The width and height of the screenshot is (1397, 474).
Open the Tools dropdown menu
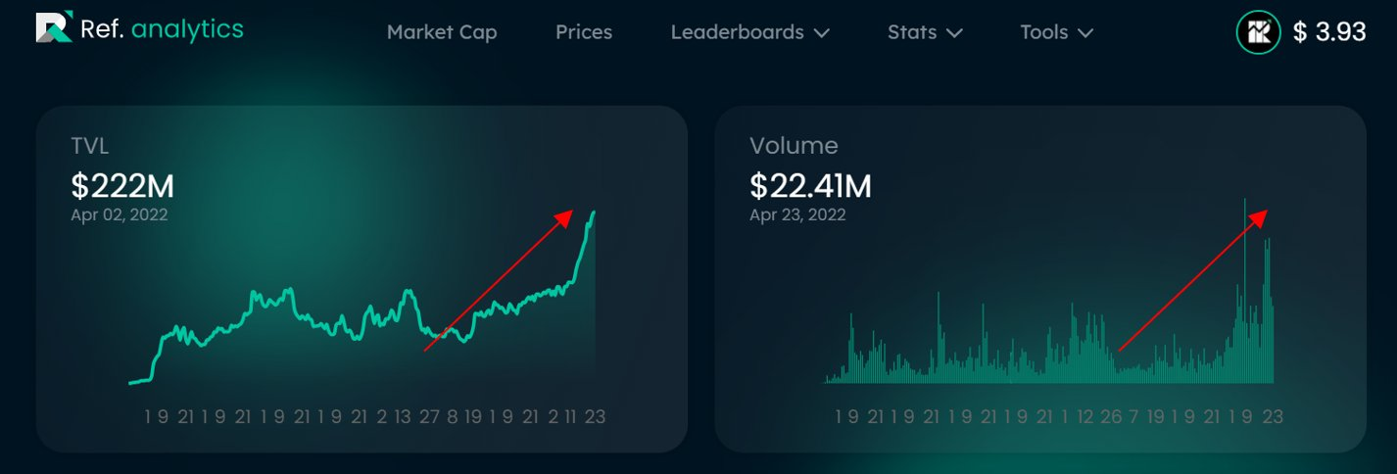(1056, 32)
